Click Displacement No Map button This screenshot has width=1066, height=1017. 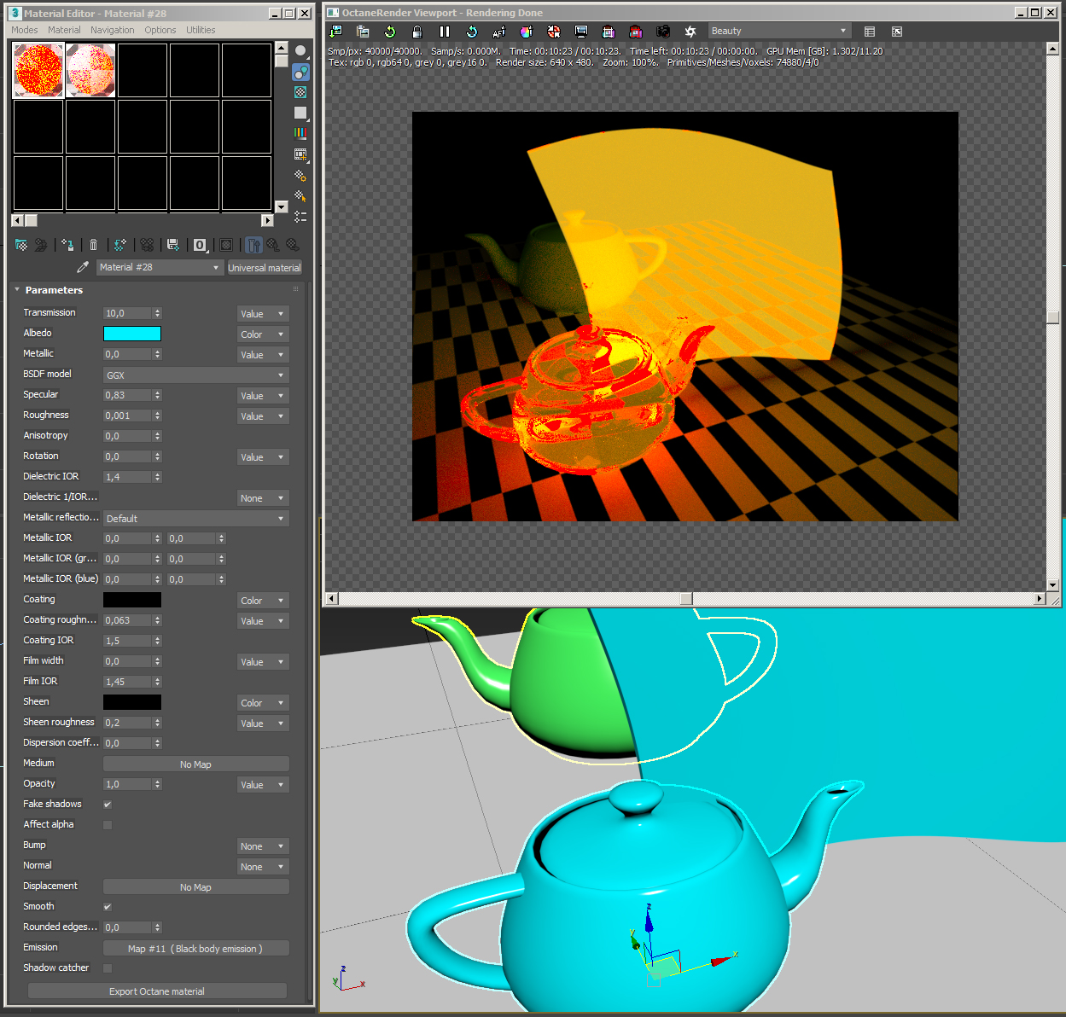(x=196, y=887)
